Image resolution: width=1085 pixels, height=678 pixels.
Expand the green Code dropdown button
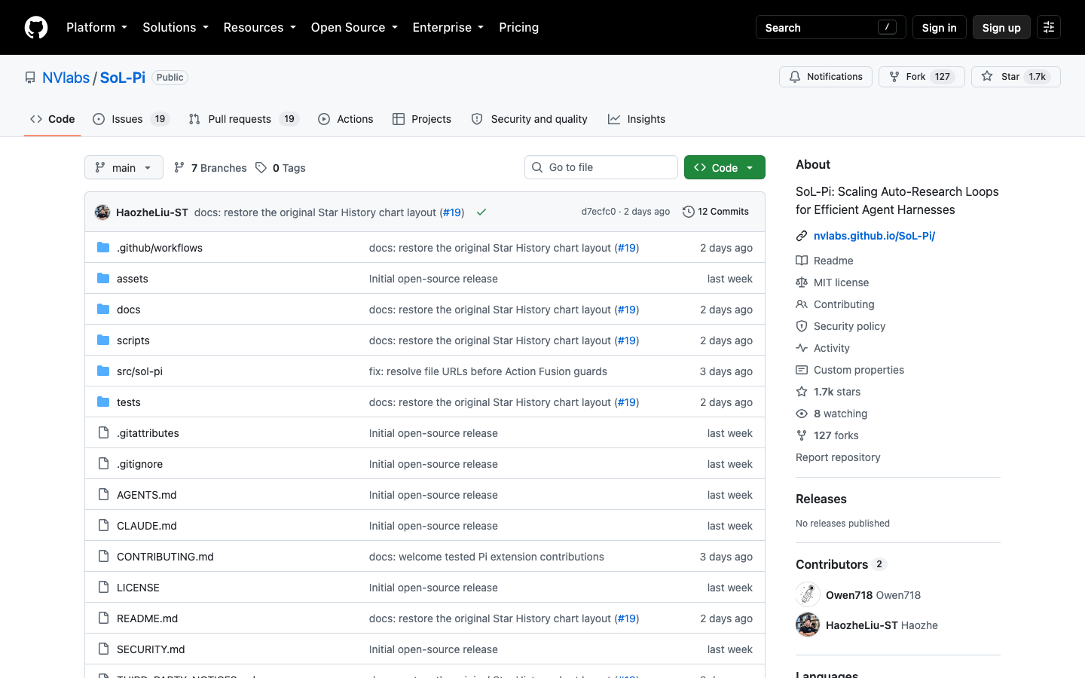[x=725, y=167]
